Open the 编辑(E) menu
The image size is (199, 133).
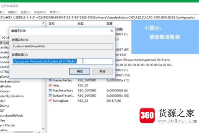coord(13,12)
